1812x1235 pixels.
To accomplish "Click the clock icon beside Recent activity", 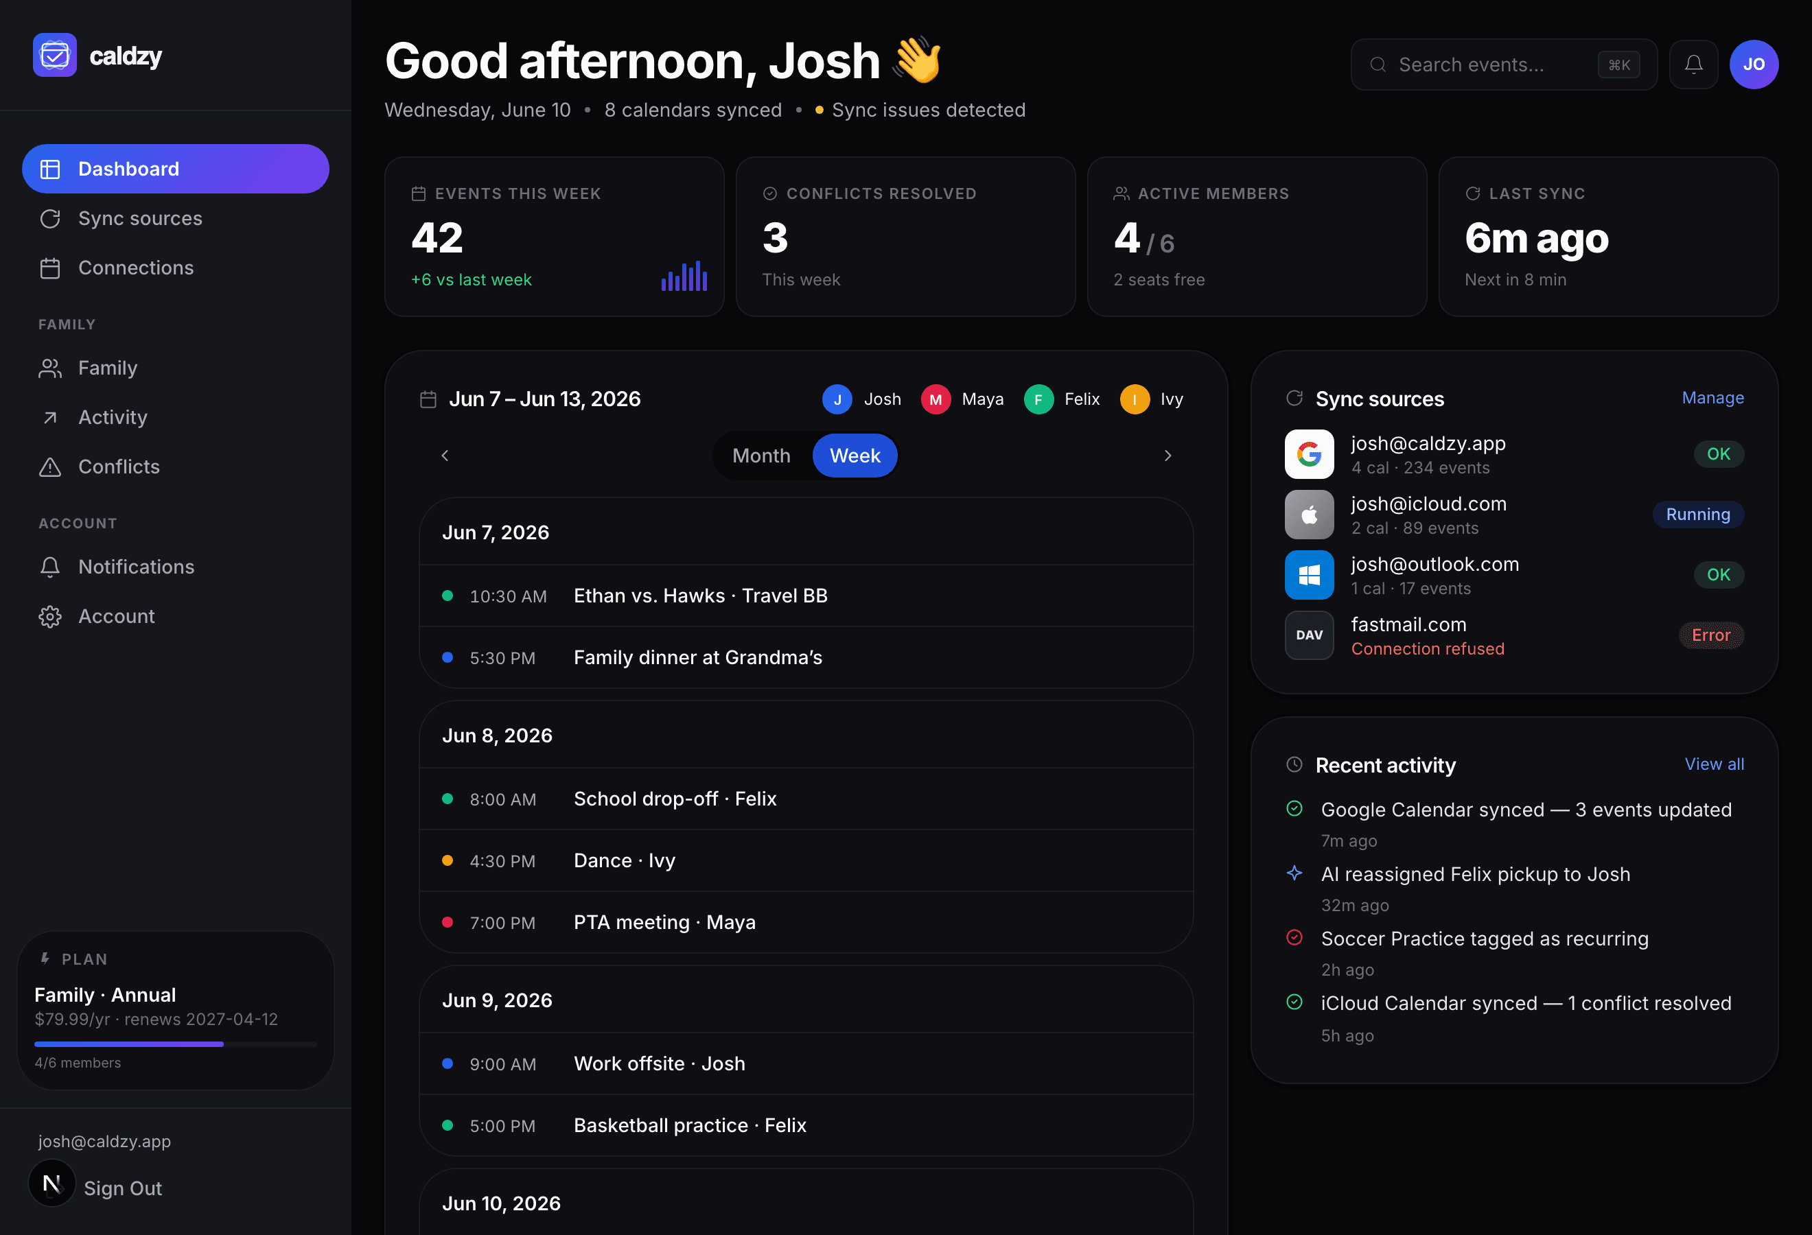I will 1294,764.
